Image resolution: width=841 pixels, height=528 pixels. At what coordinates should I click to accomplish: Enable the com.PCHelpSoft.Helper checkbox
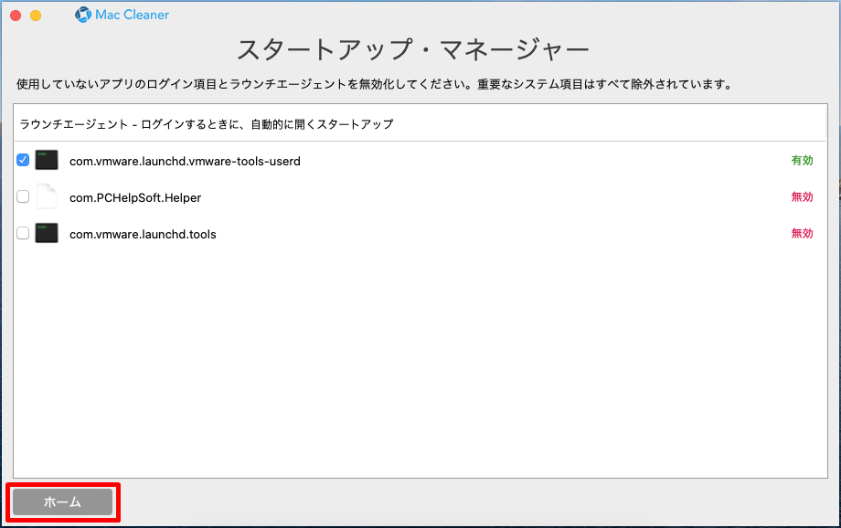[x=23, y=196]
